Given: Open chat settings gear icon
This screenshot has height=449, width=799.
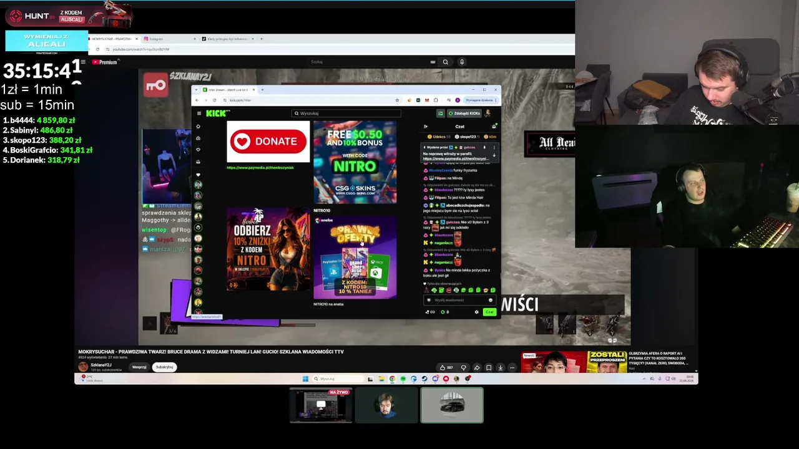Looking at the screenshot, I should pyautogui.click(x=476, y=312).
